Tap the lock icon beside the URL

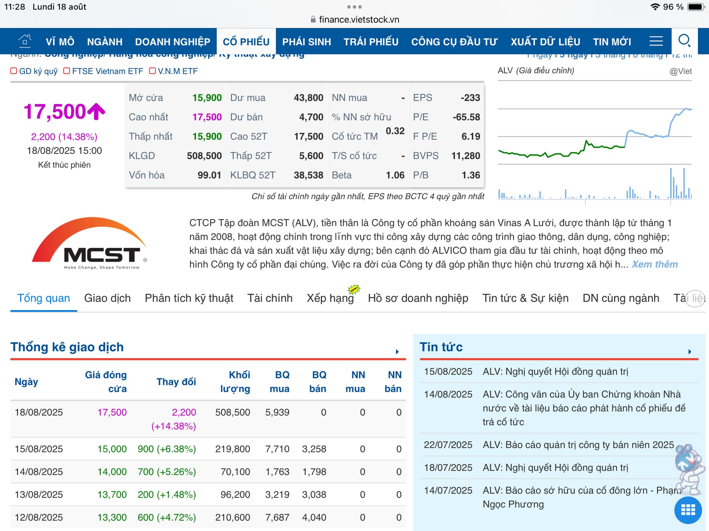pos(313,20)
